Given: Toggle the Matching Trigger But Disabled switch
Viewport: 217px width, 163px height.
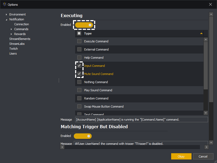Looking at the screenshot, I should point(83,136).
